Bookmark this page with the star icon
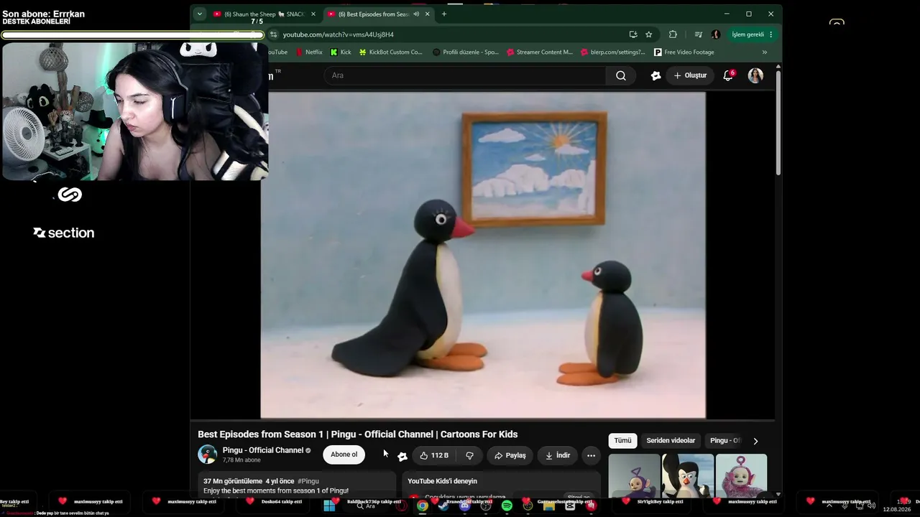 649,34
